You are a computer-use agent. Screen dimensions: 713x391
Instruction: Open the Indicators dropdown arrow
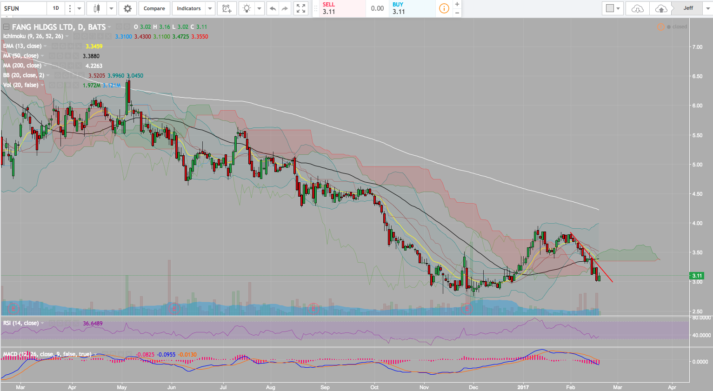tap(210, 8)
